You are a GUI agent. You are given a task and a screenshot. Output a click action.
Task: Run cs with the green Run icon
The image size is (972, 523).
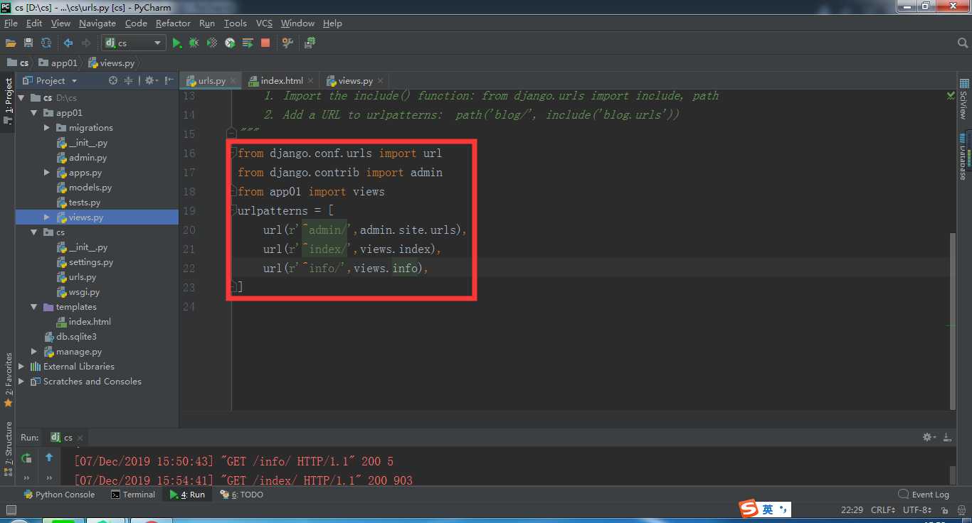pyautogui.click(x=176, y=43)
